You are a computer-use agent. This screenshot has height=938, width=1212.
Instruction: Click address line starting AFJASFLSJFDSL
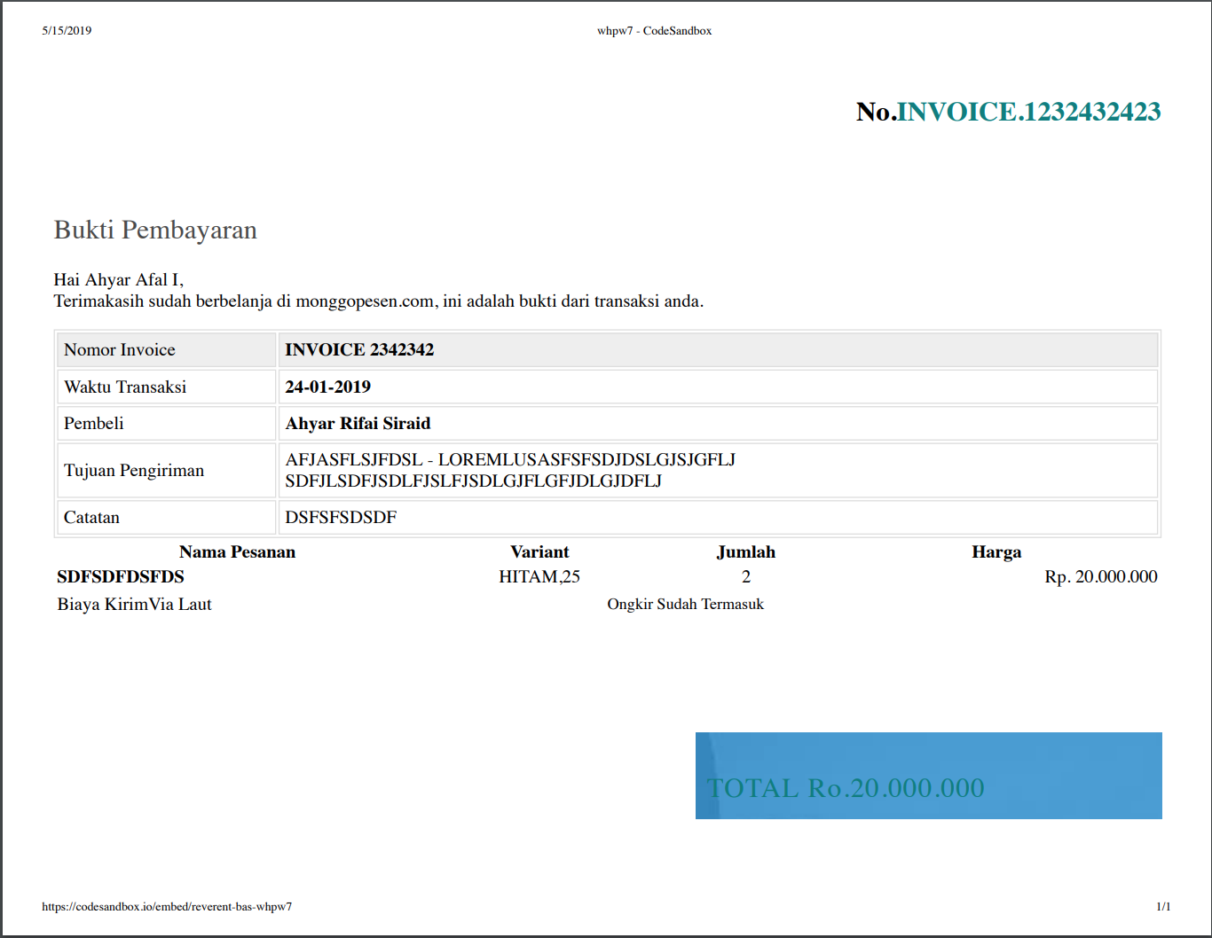coord(510,459)
